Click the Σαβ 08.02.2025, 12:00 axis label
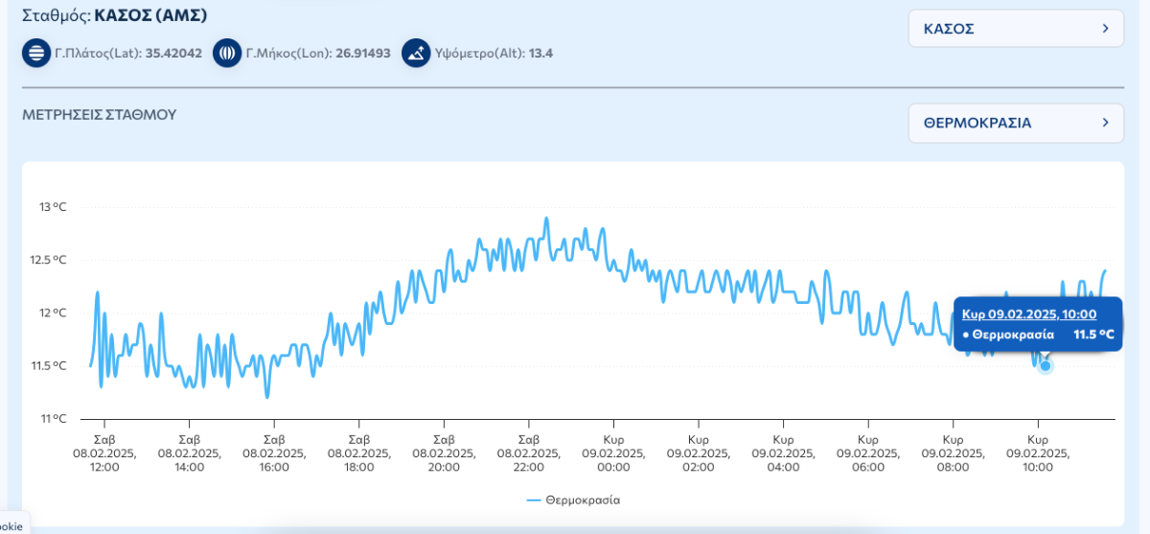Screen dimensions: 1150x534 104,446
